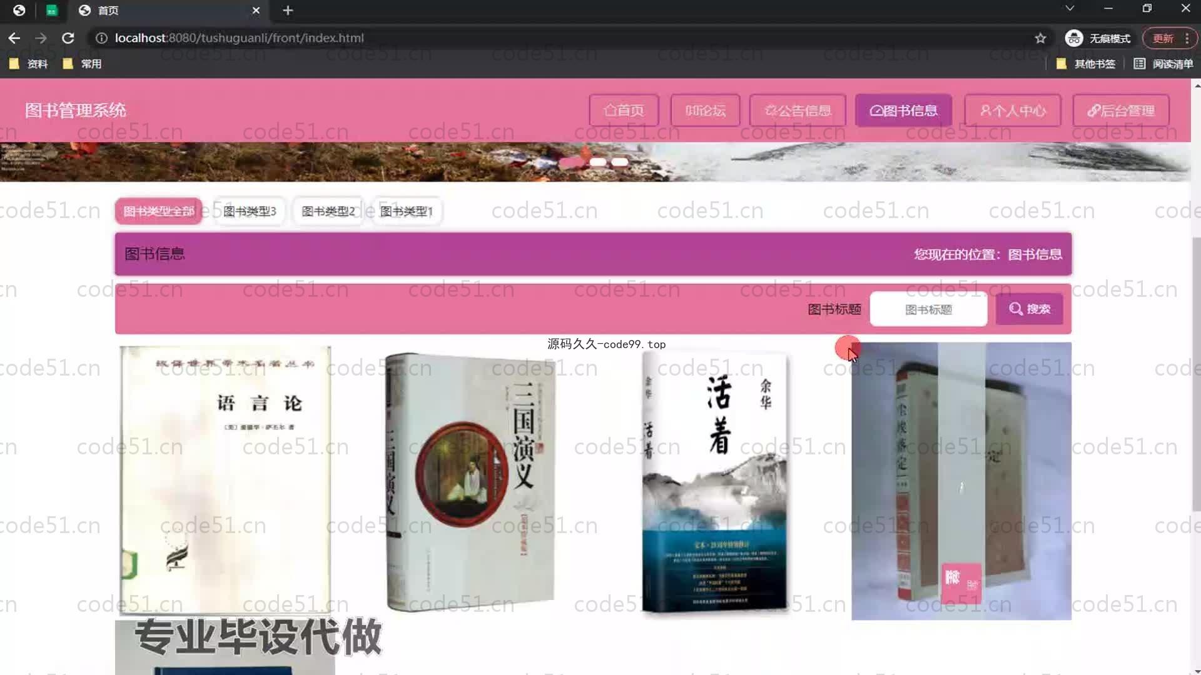Click the 图书管理系统 site title
The image size is (1201, 675).
pyautogui.click(x=76, y=111)
